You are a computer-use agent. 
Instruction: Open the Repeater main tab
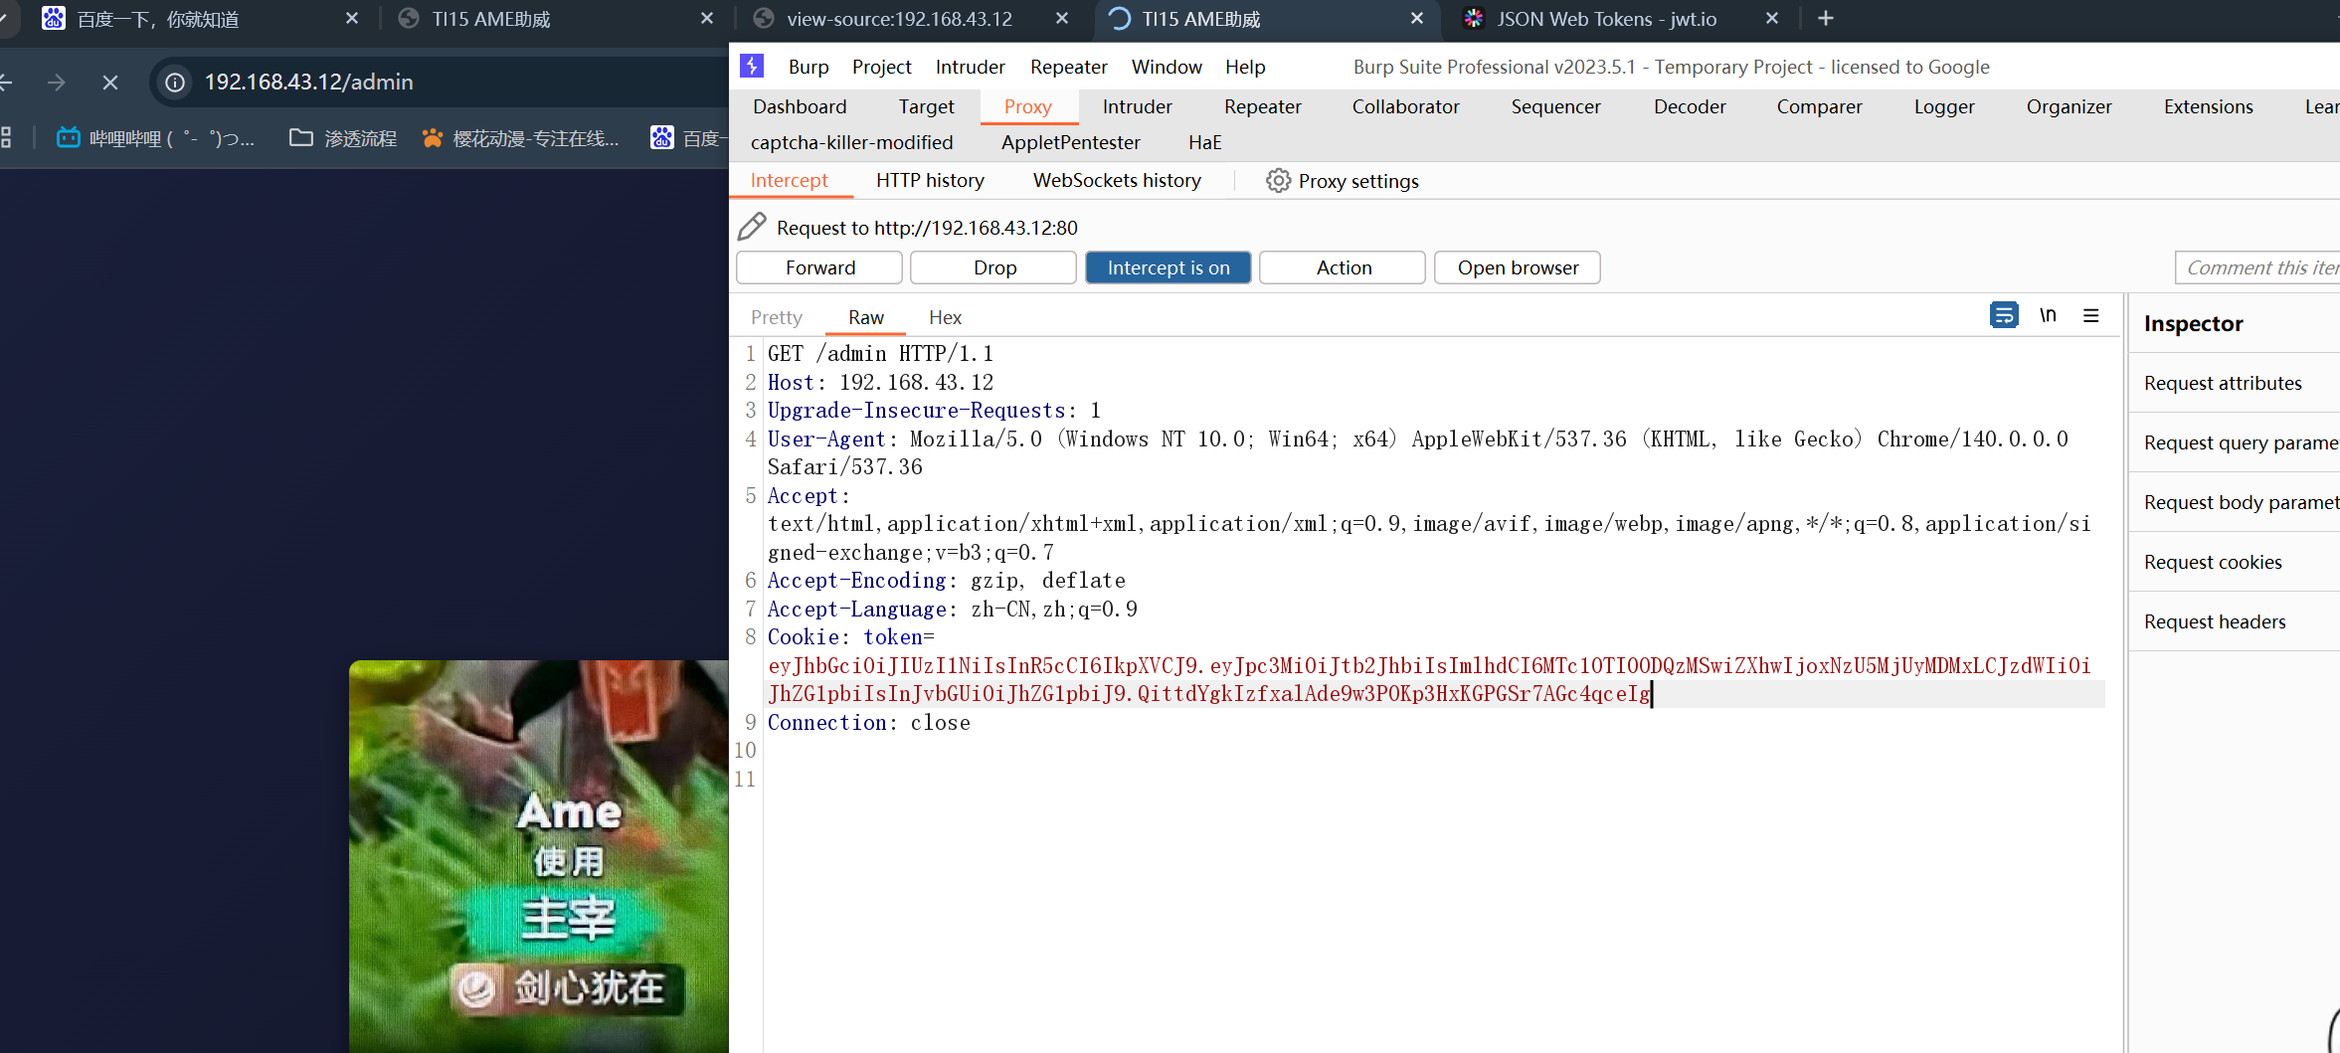[x=1262, y=106]
